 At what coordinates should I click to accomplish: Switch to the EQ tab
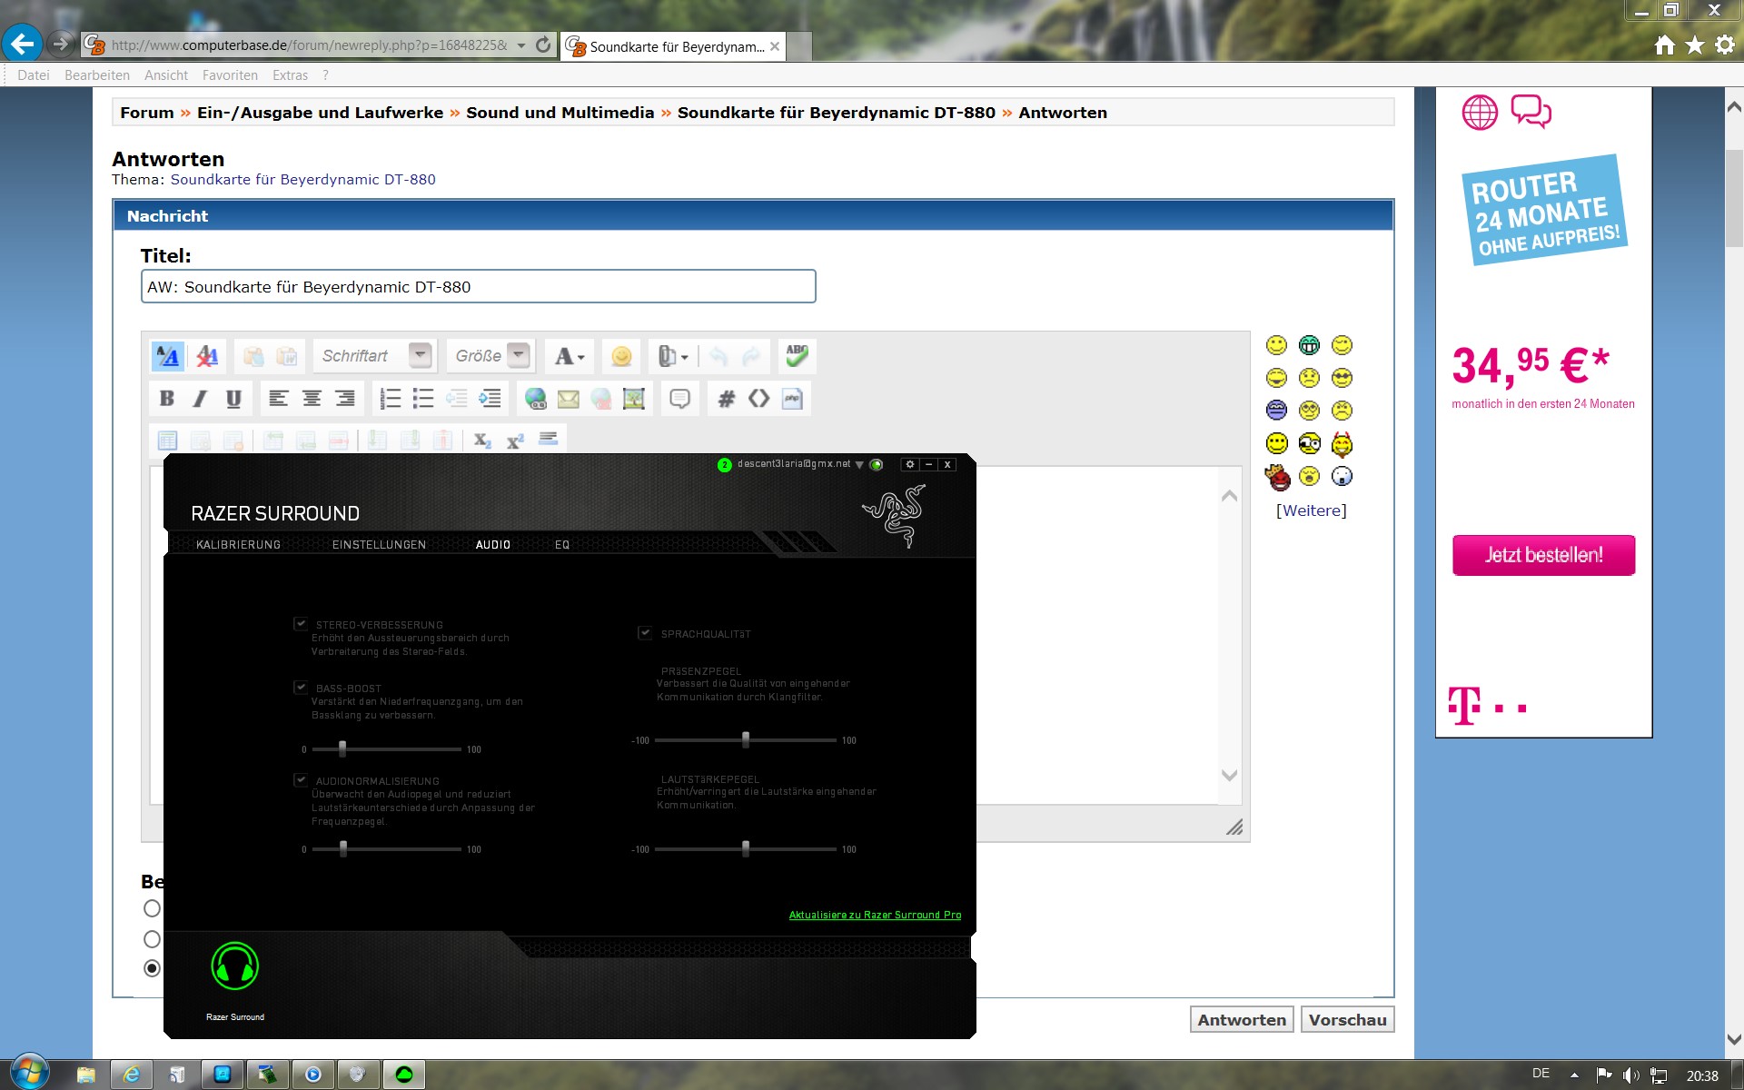coord(562,545)
